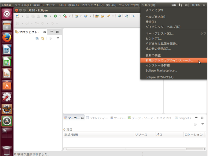Click the Open Task folder icon

point(102,16)
